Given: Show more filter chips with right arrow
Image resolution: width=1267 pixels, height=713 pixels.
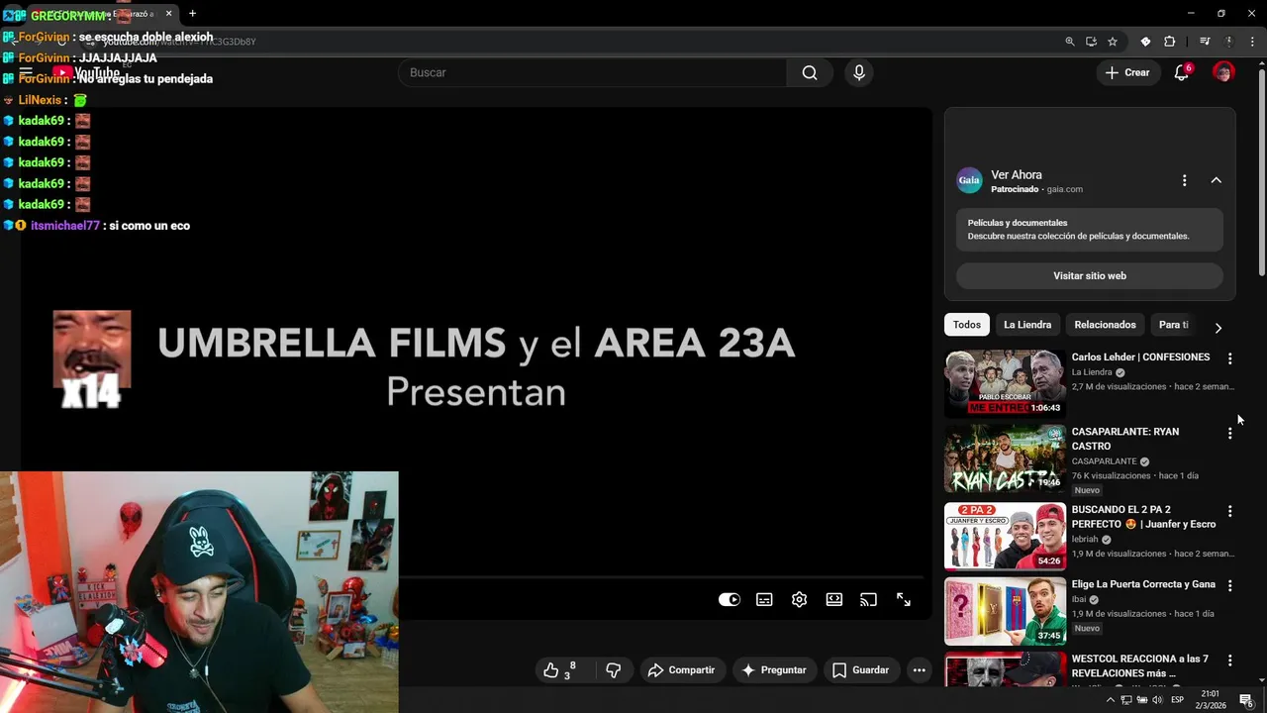Looking at the screenshot, I should (x=1218, y=327).
